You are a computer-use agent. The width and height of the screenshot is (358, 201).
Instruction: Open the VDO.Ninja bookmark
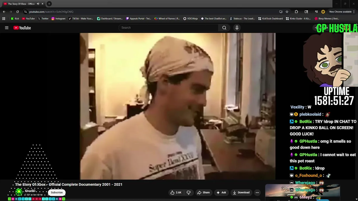pos(190,19)
